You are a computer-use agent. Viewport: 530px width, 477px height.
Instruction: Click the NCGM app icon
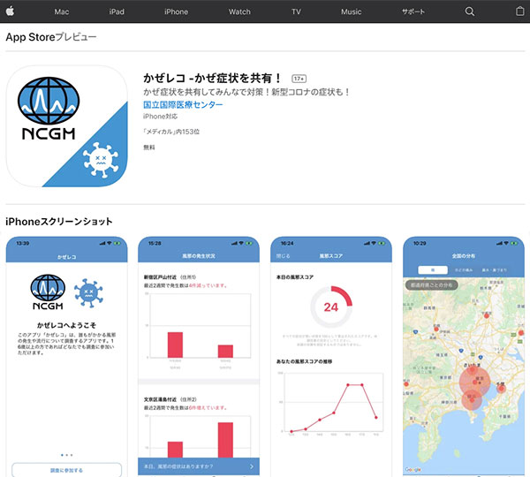(x=67, y=125)
